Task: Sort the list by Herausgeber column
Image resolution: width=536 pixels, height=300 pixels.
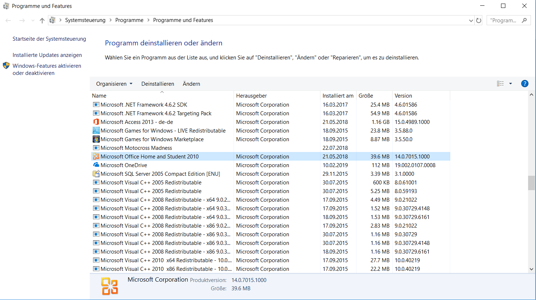Action: click(x=277, y=96)
